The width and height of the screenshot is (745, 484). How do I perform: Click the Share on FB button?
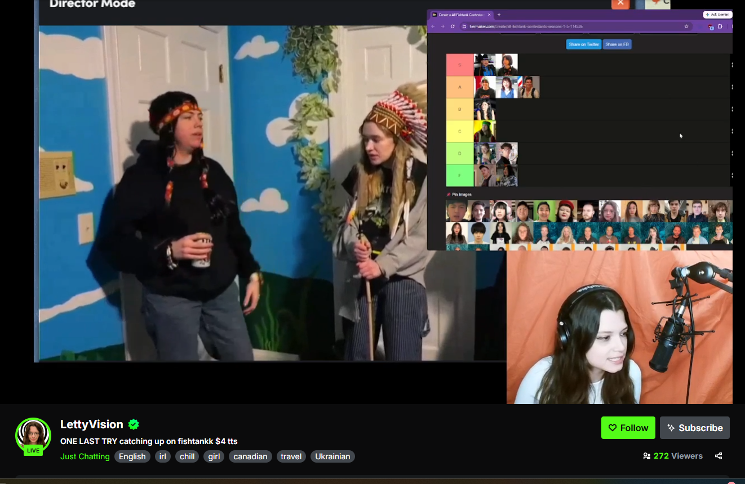coord(617,44)
